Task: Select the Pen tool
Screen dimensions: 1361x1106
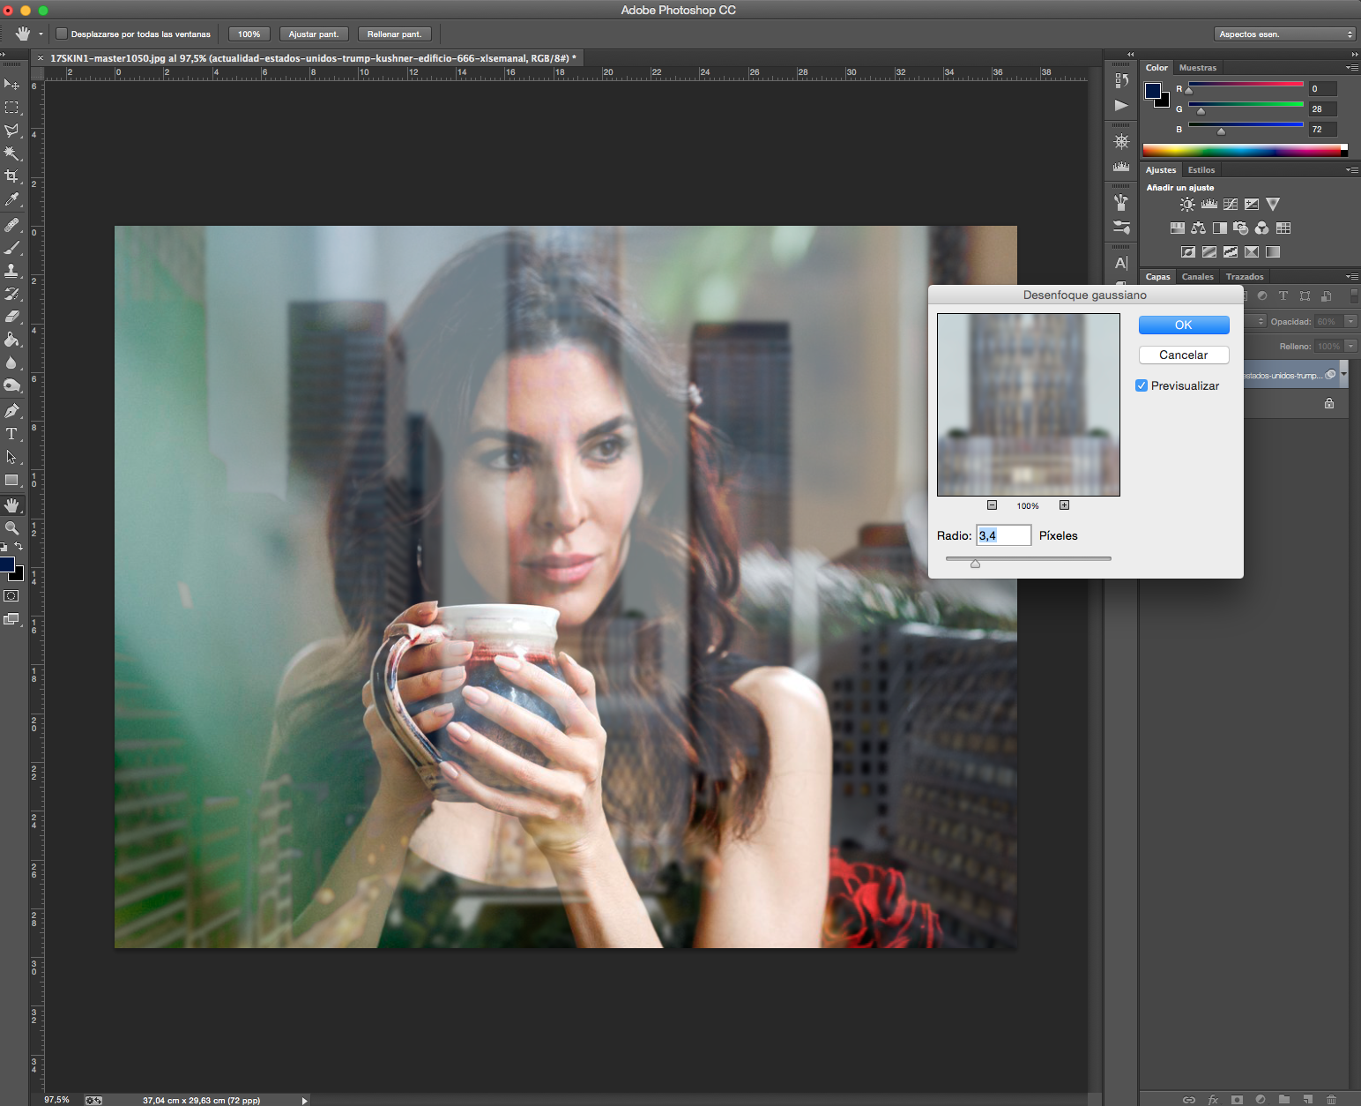Action: [11, 411]
